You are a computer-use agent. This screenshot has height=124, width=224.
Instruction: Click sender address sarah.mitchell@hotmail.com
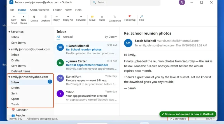(178, 41)
